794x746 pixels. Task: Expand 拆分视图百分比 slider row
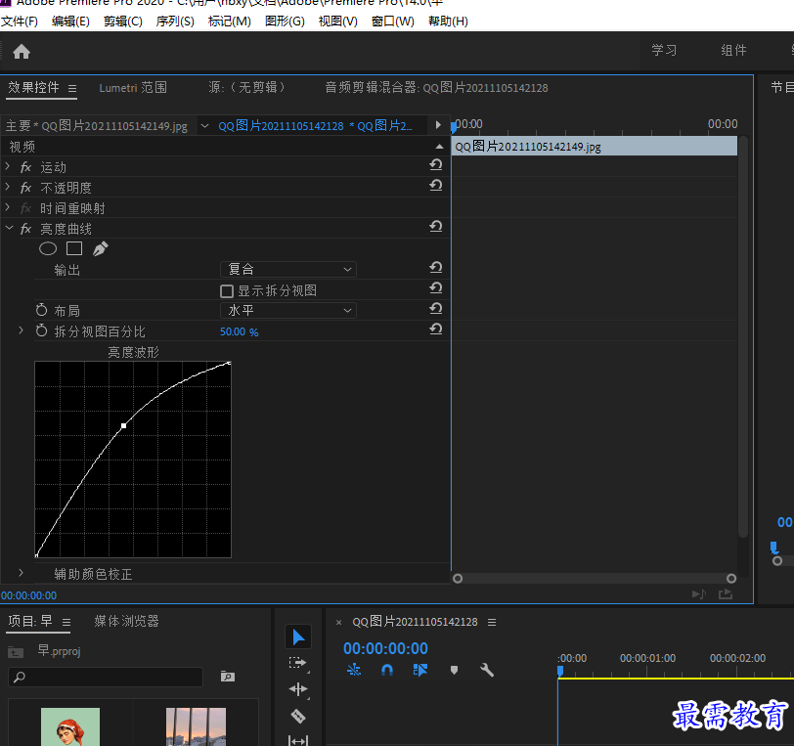point(21,330)
